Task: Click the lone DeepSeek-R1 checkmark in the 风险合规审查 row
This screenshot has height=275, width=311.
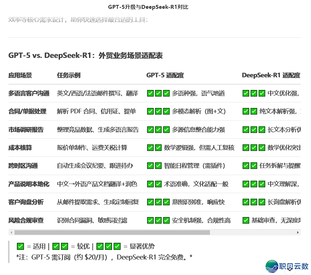Action: [246, 220]
